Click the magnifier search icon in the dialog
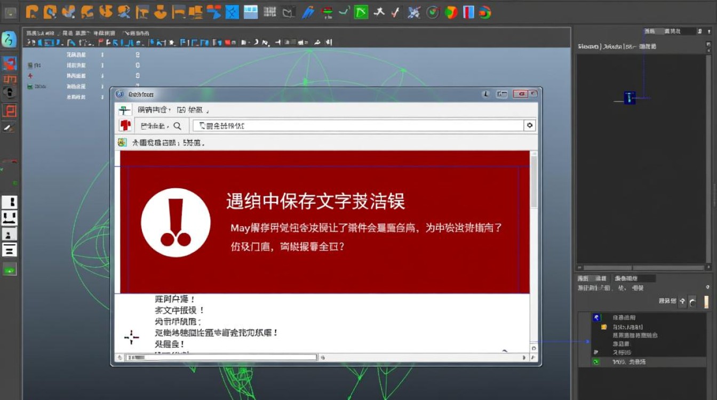This screenshot has width=717, height=400. [x=177, y=126]
